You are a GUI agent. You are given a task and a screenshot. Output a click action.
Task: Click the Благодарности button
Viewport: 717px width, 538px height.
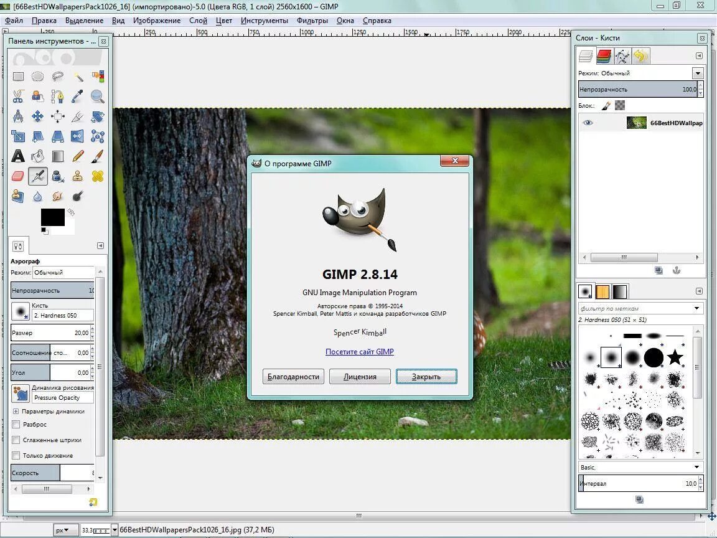pos(293,377)
